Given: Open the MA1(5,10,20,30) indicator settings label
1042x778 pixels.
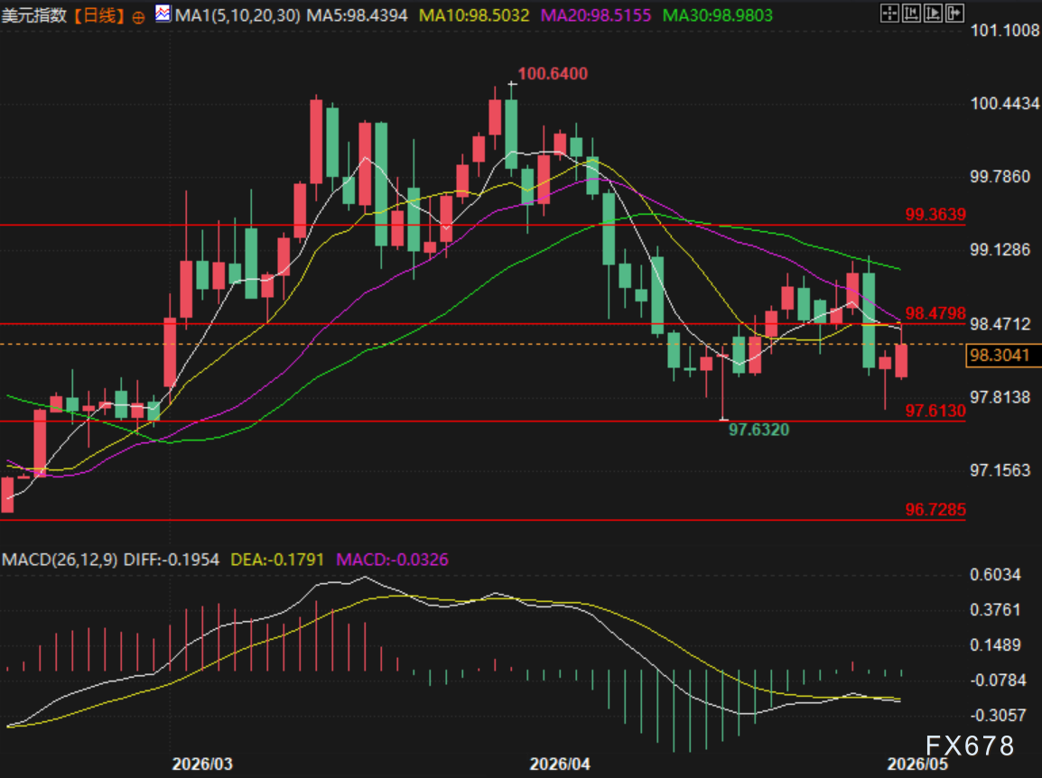Looking at the screenshot, I should point(237,15).
